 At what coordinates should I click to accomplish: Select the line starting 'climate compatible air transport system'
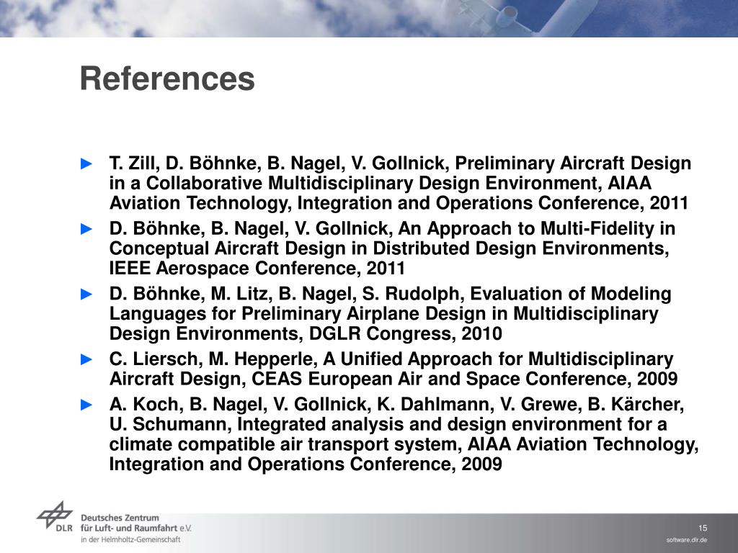coord(404,444)
